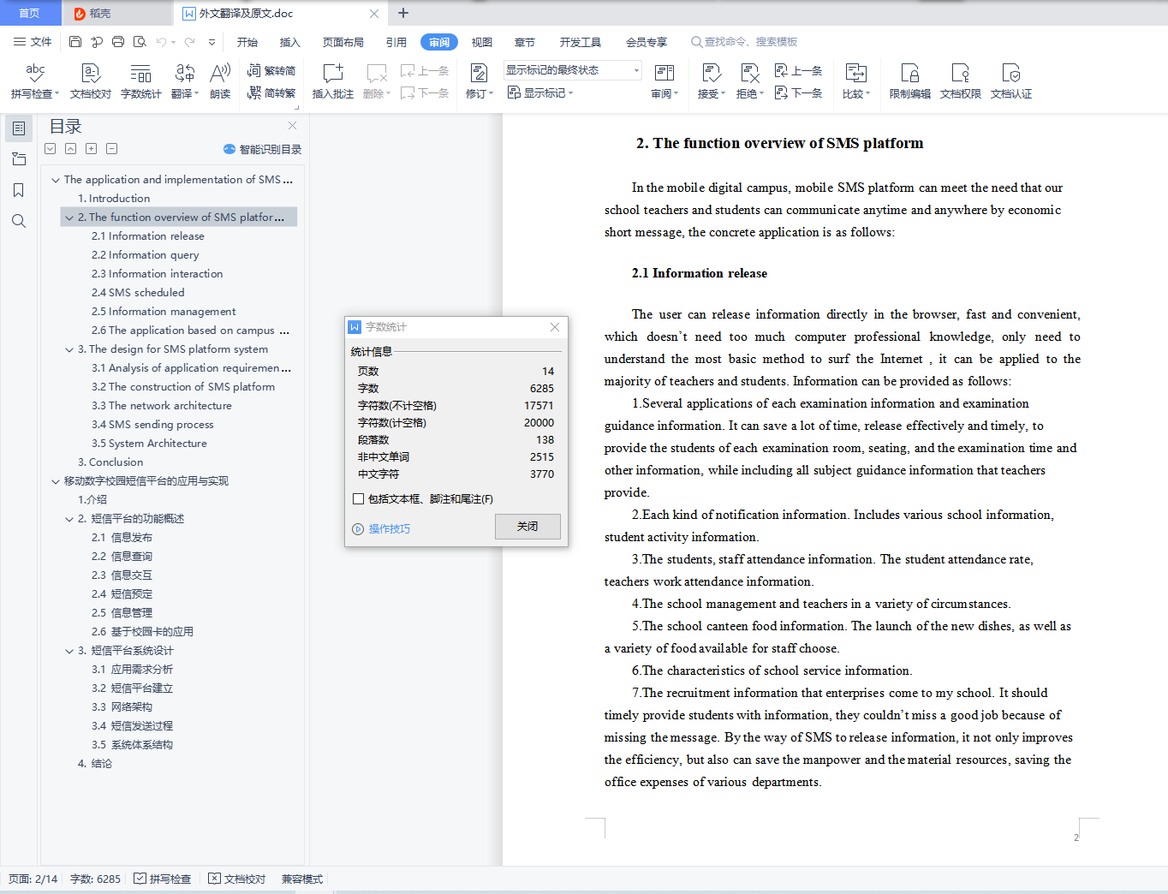Open the Developer Tools tab (开发工具)
Screen dimensions: 1168x894
[581, 42]
